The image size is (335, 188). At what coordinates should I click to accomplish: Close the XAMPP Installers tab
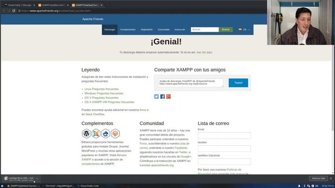pyautogui.click(x=68, y=5)
